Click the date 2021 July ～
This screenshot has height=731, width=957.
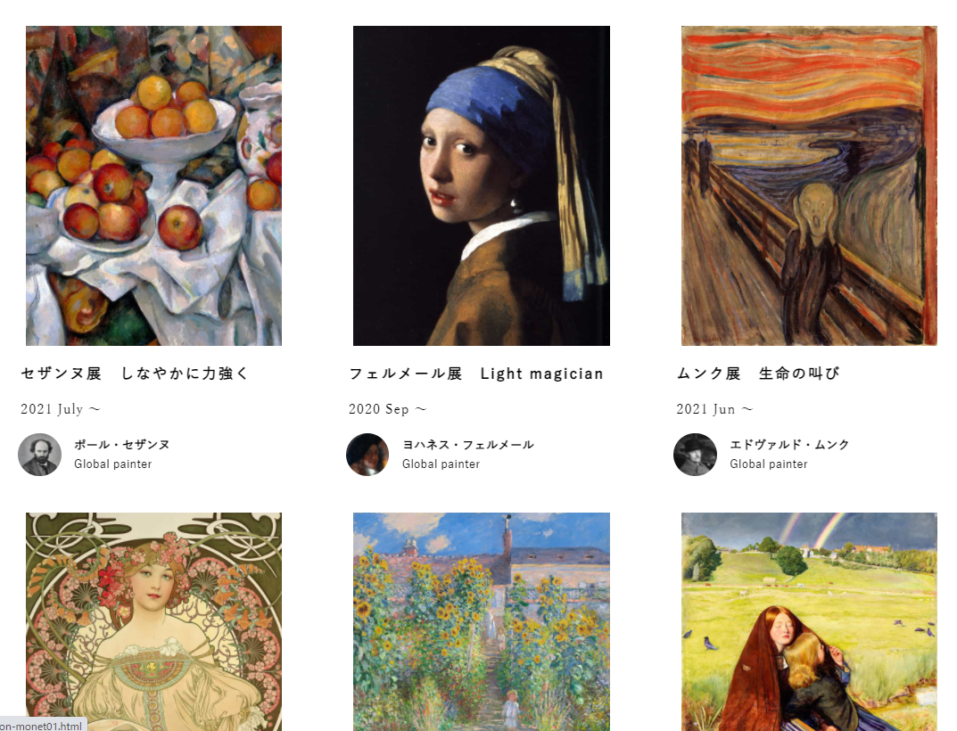coord(61,409)
